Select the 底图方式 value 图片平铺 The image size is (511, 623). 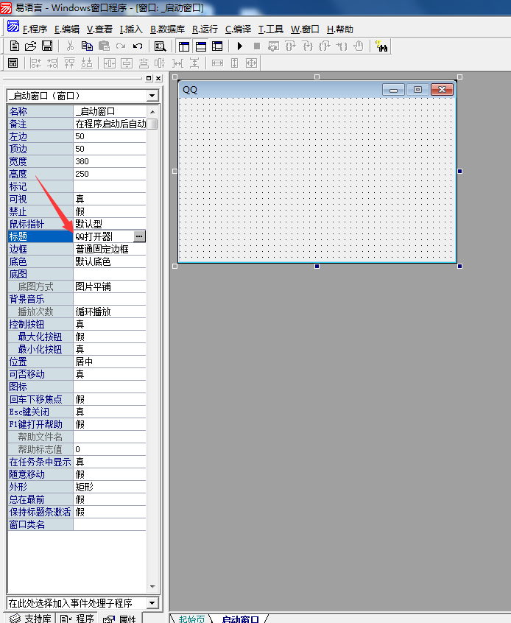pos(110,286)
